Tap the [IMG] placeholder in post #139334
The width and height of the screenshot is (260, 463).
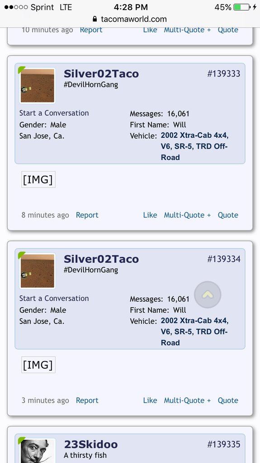coord(38,365)
